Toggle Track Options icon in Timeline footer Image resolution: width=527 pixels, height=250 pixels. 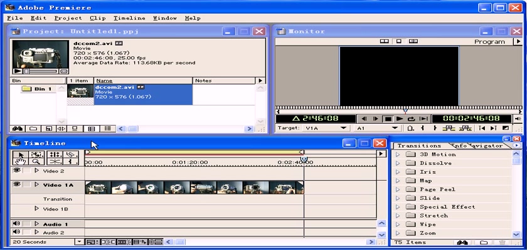click(x=92, y=242)
